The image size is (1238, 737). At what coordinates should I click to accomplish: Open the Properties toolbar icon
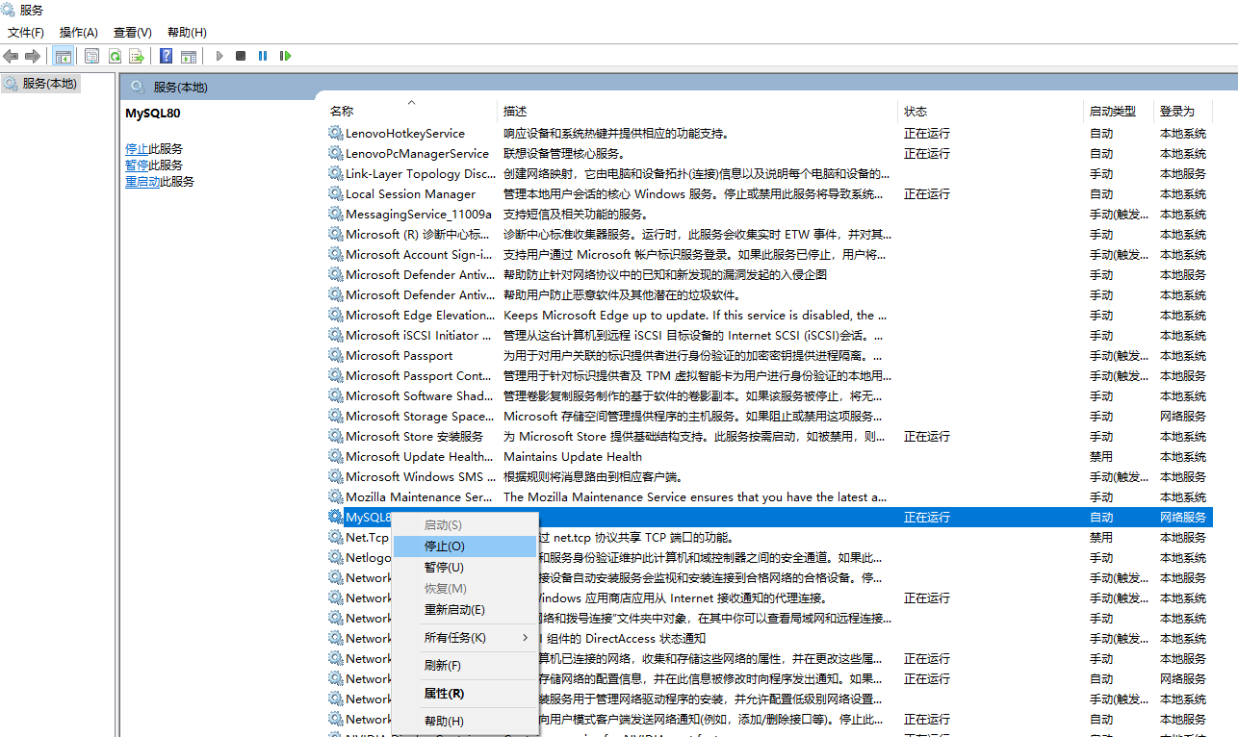click(91, 56)
